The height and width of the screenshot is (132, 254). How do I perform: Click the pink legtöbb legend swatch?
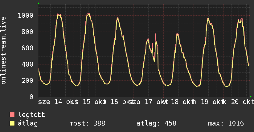[12, 115]
